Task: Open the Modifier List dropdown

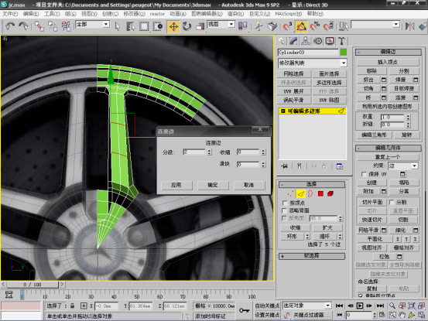Action: tap(312, 63)
